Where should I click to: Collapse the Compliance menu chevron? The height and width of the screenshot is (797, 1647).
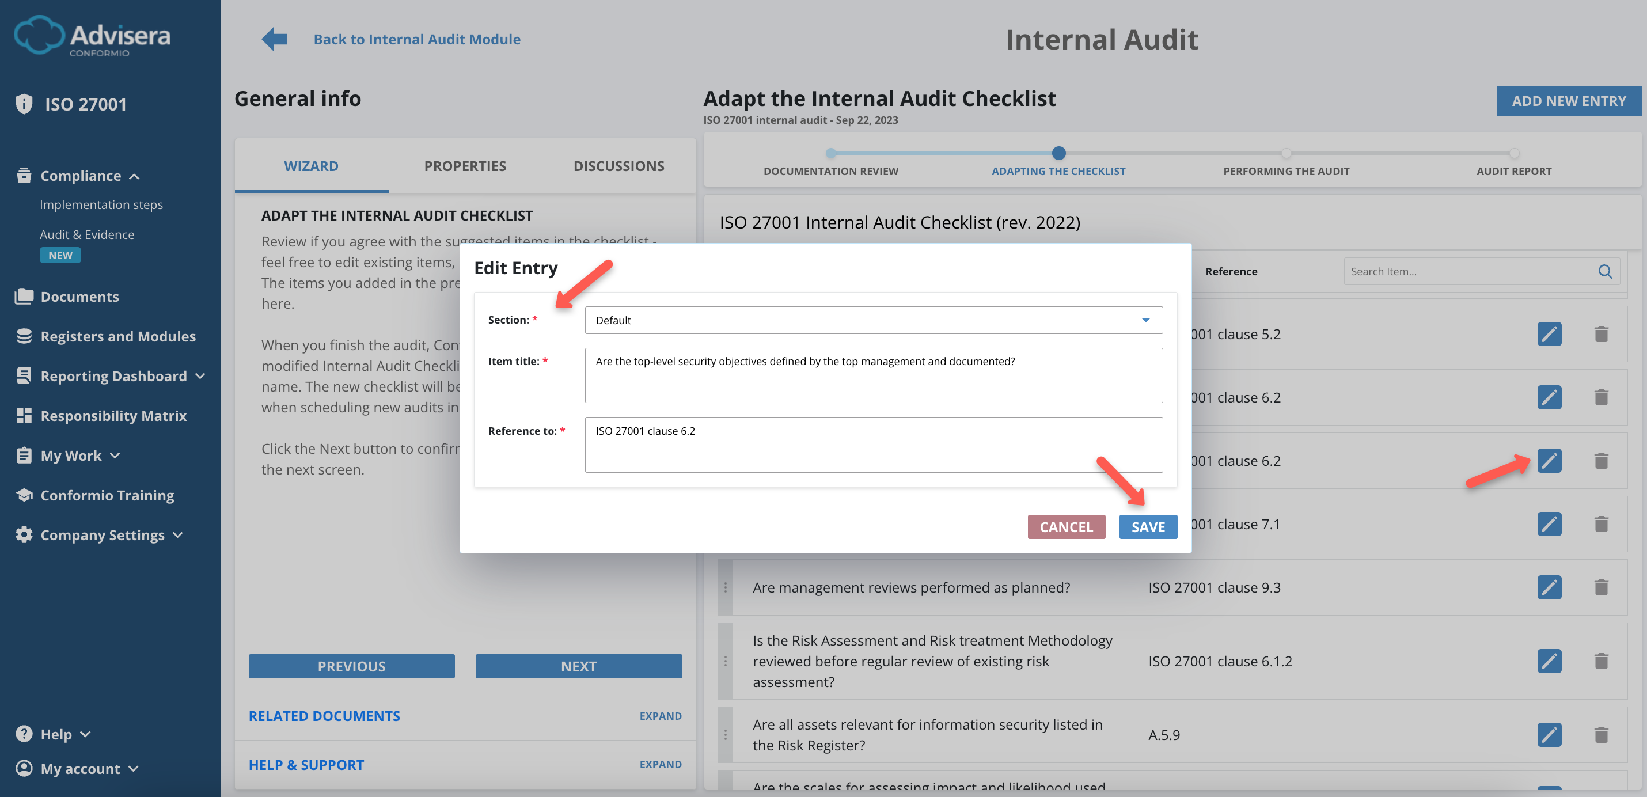(x=134, y=176)
